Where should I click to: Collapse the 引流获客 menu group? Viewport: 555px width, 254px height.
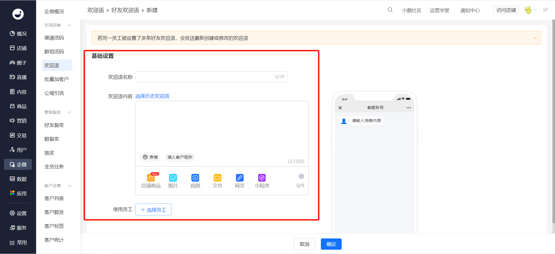tap(69, 25)
